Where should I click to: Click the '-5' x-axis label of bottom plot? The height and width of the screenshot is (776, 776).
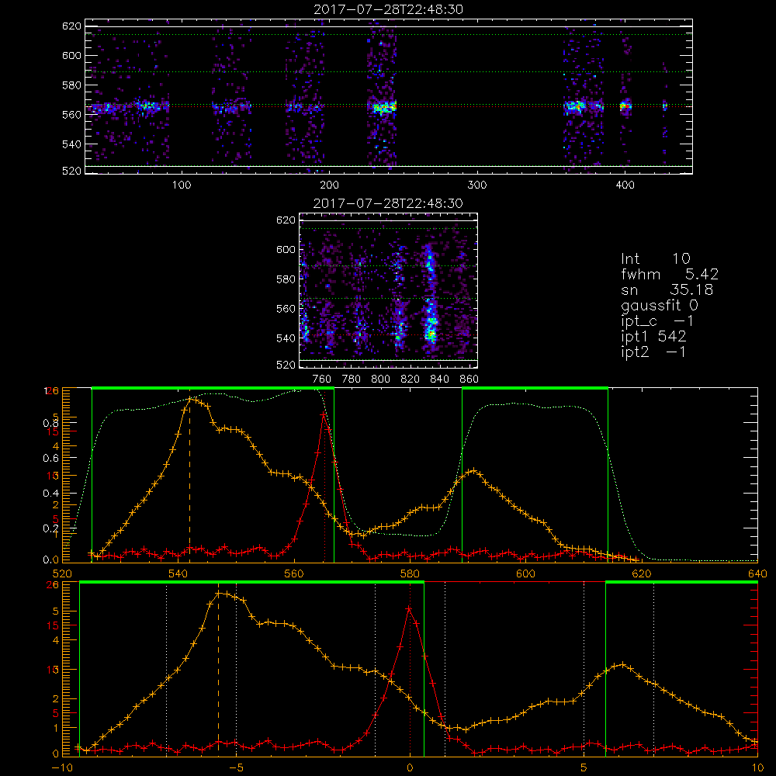coord(236,768)
